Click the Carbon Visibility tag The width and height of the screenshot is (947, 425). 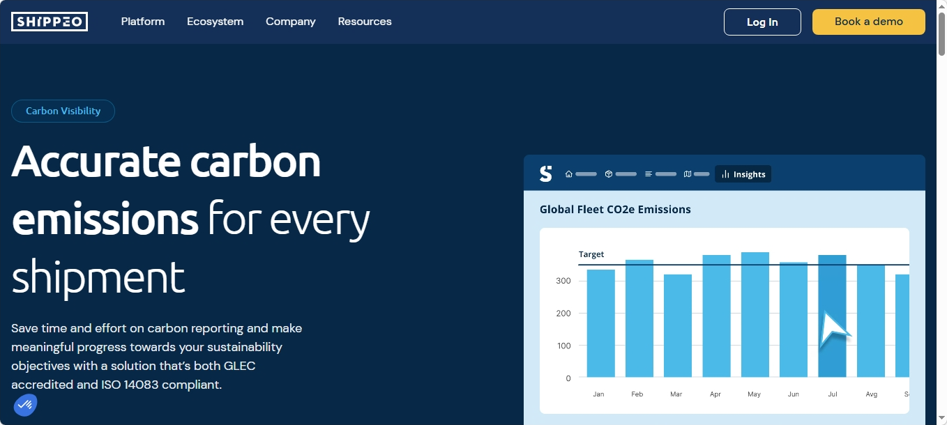(x=63, y=111)
